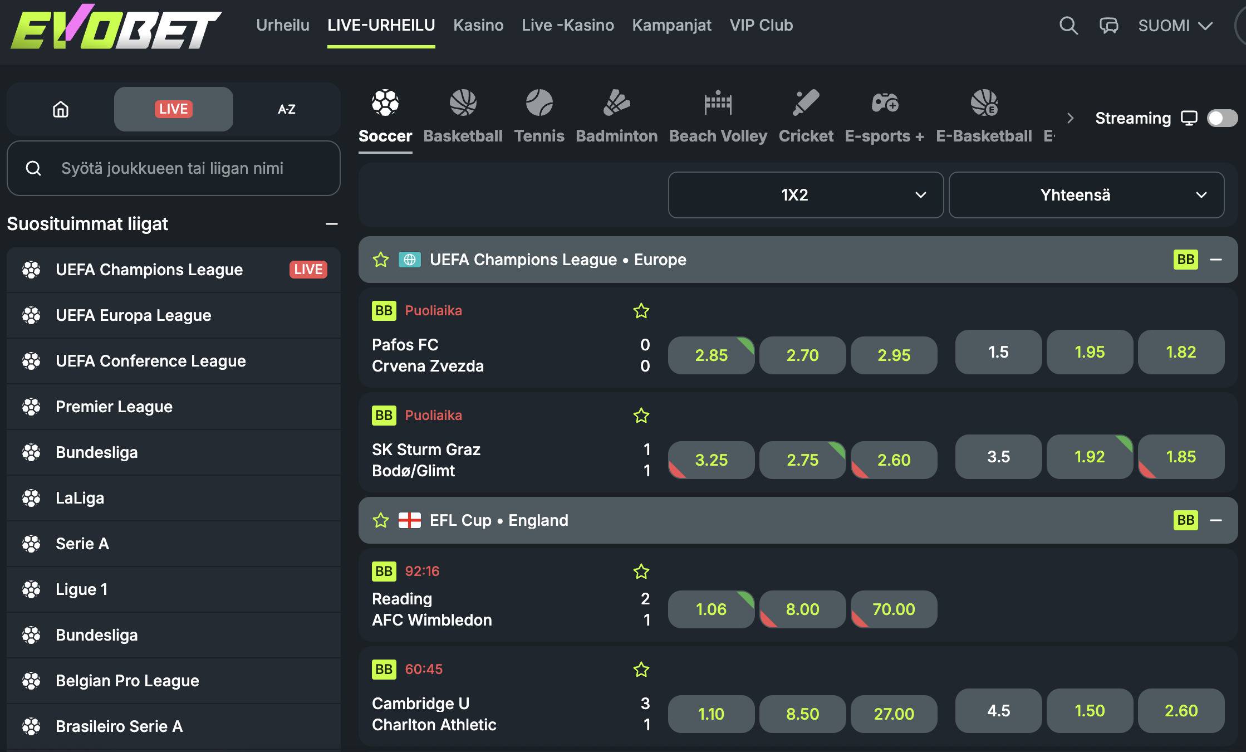
Task: Click BB badge on Cambridge U match
Action: tap(384, 670)
